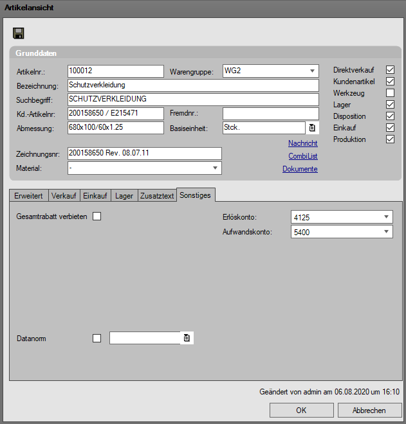
Task: Click the empty Datanorm text field
Action: [x=145, y=338]
